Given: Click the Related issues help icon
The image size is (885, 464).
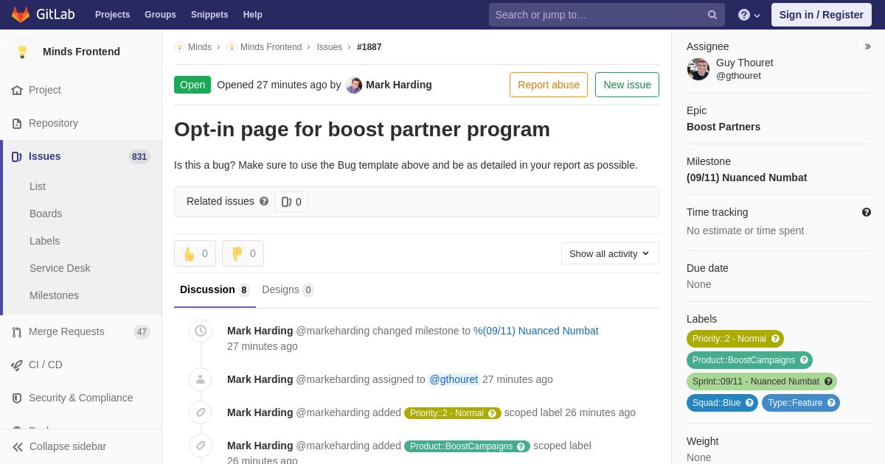Looking at the screenshot, I should point(264,201).
